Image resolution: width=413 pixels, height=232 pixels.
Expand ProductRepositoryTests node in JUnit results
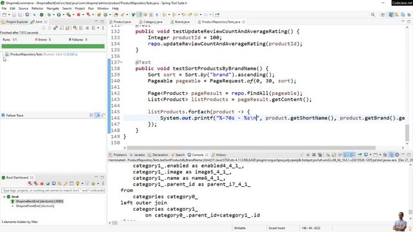click(3, 54)
